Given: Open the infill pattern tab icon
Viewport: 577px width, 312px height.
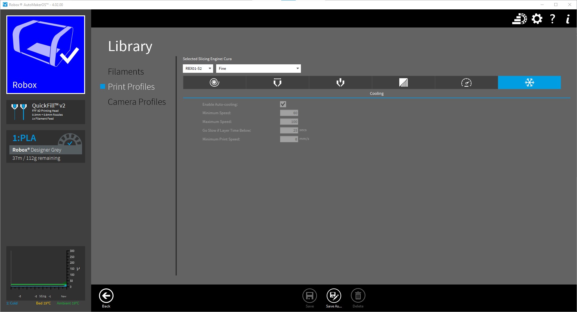Looking at the screenshot, I should coord(403,82).
